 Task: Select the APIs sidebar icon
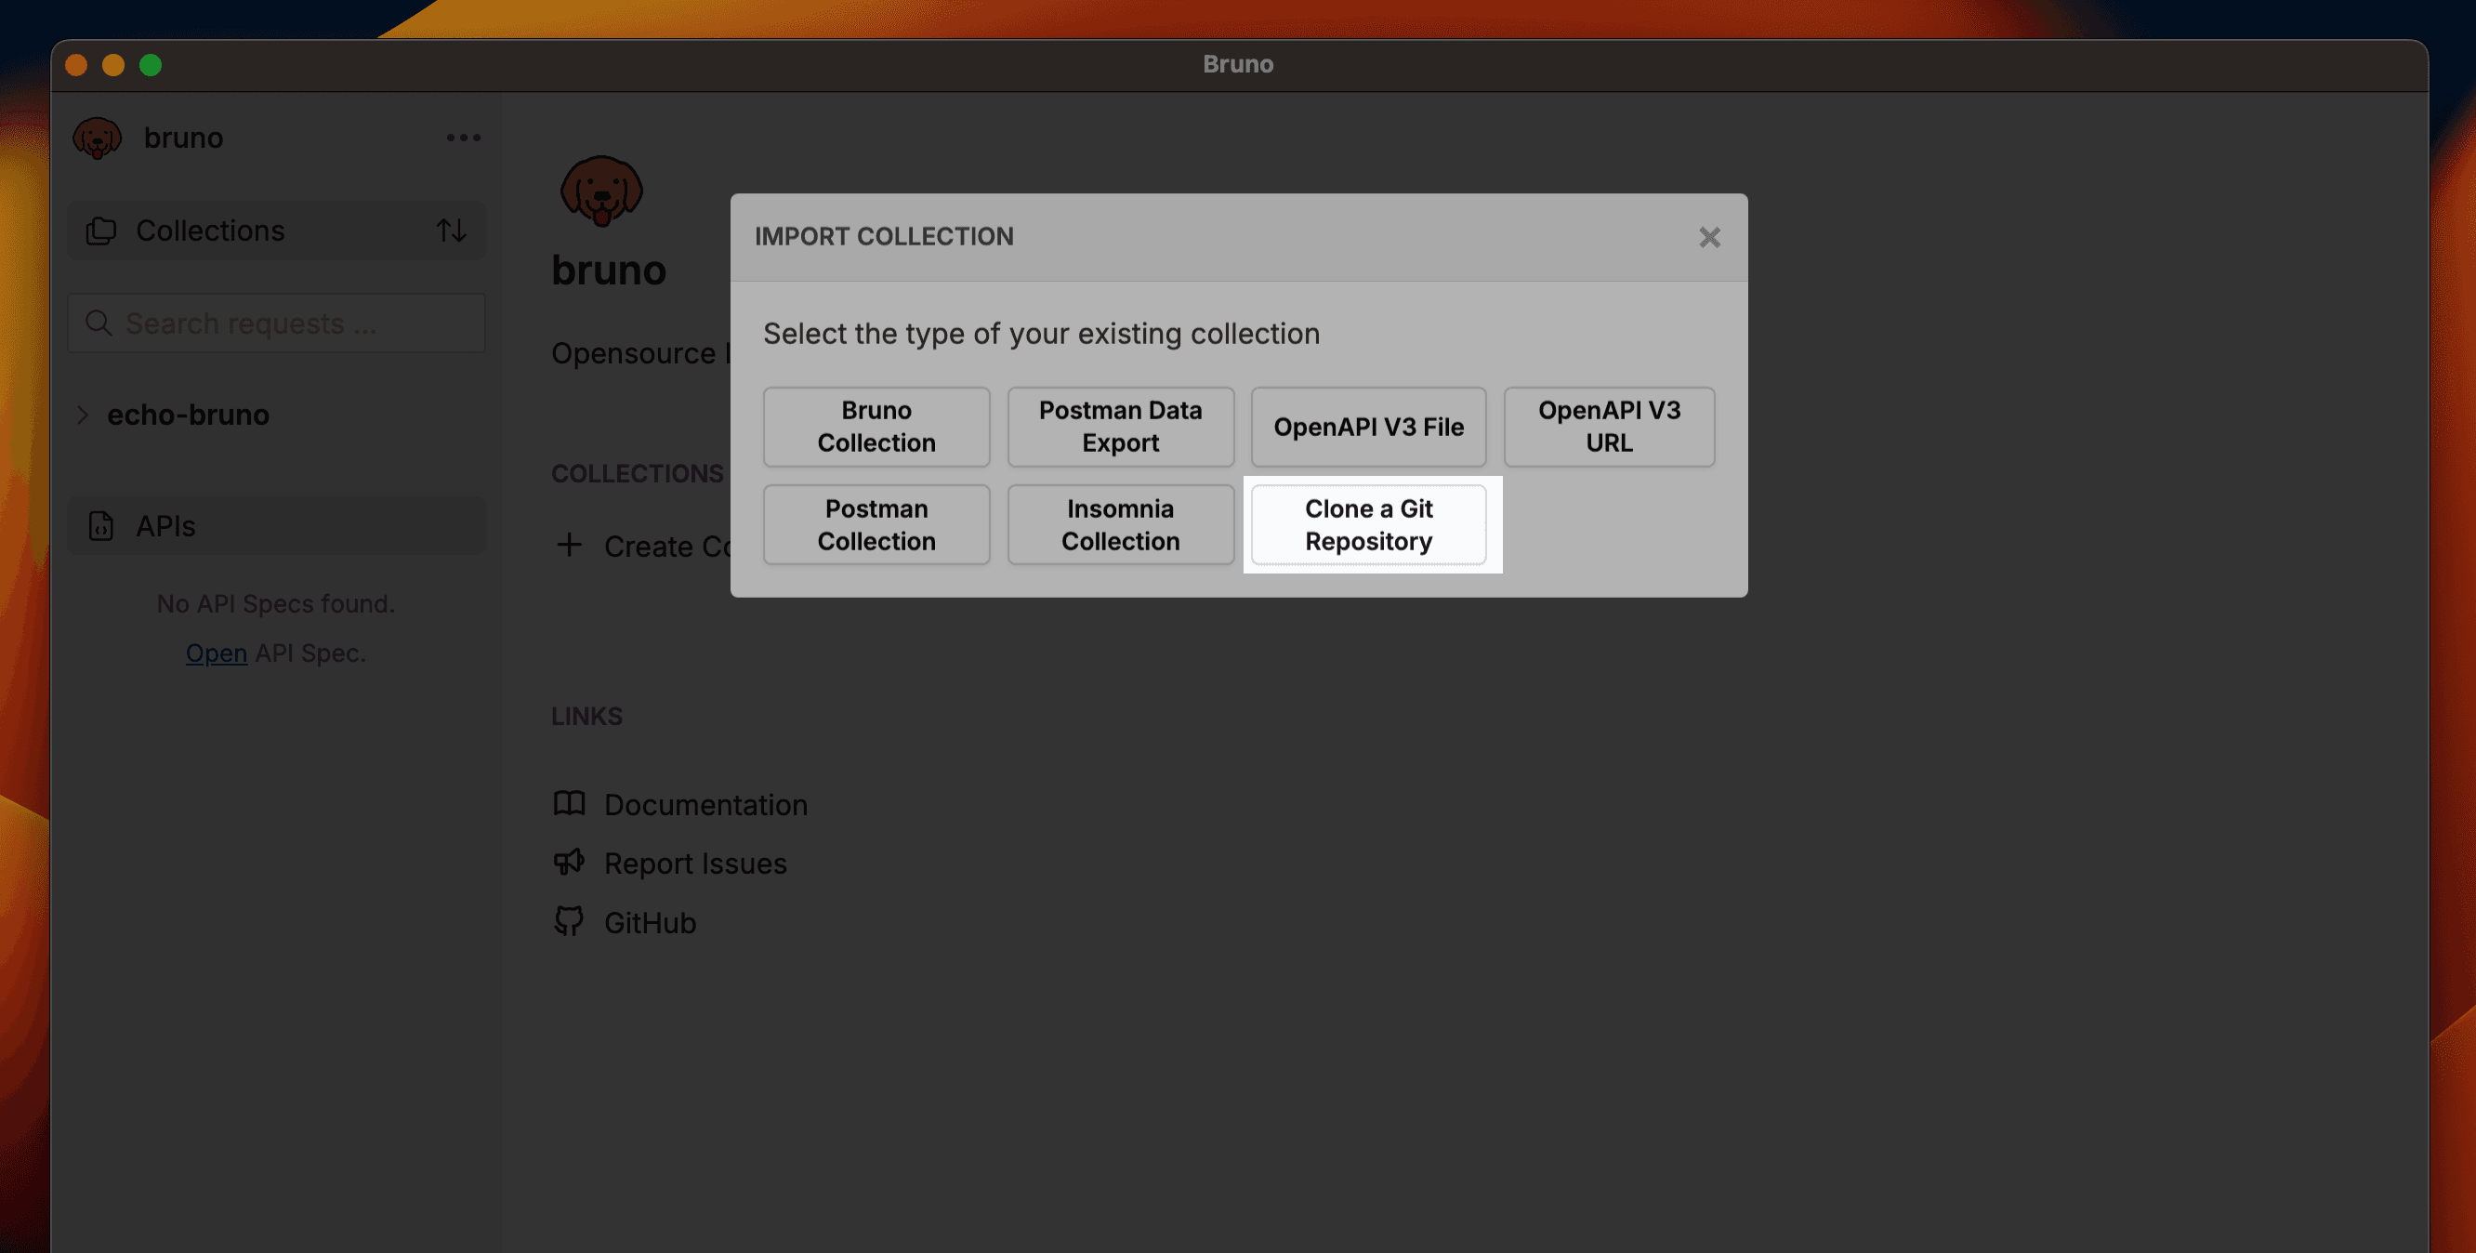(102, 525)
